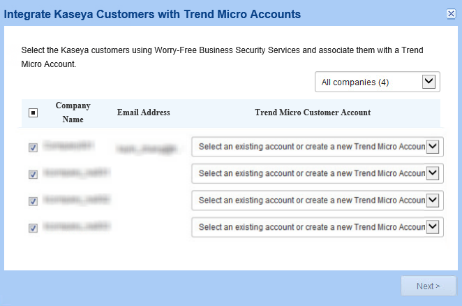Screen dimensions: 462x306
Task: Uncheck the first customer row checkbox
Action: (x=33, y=147)
